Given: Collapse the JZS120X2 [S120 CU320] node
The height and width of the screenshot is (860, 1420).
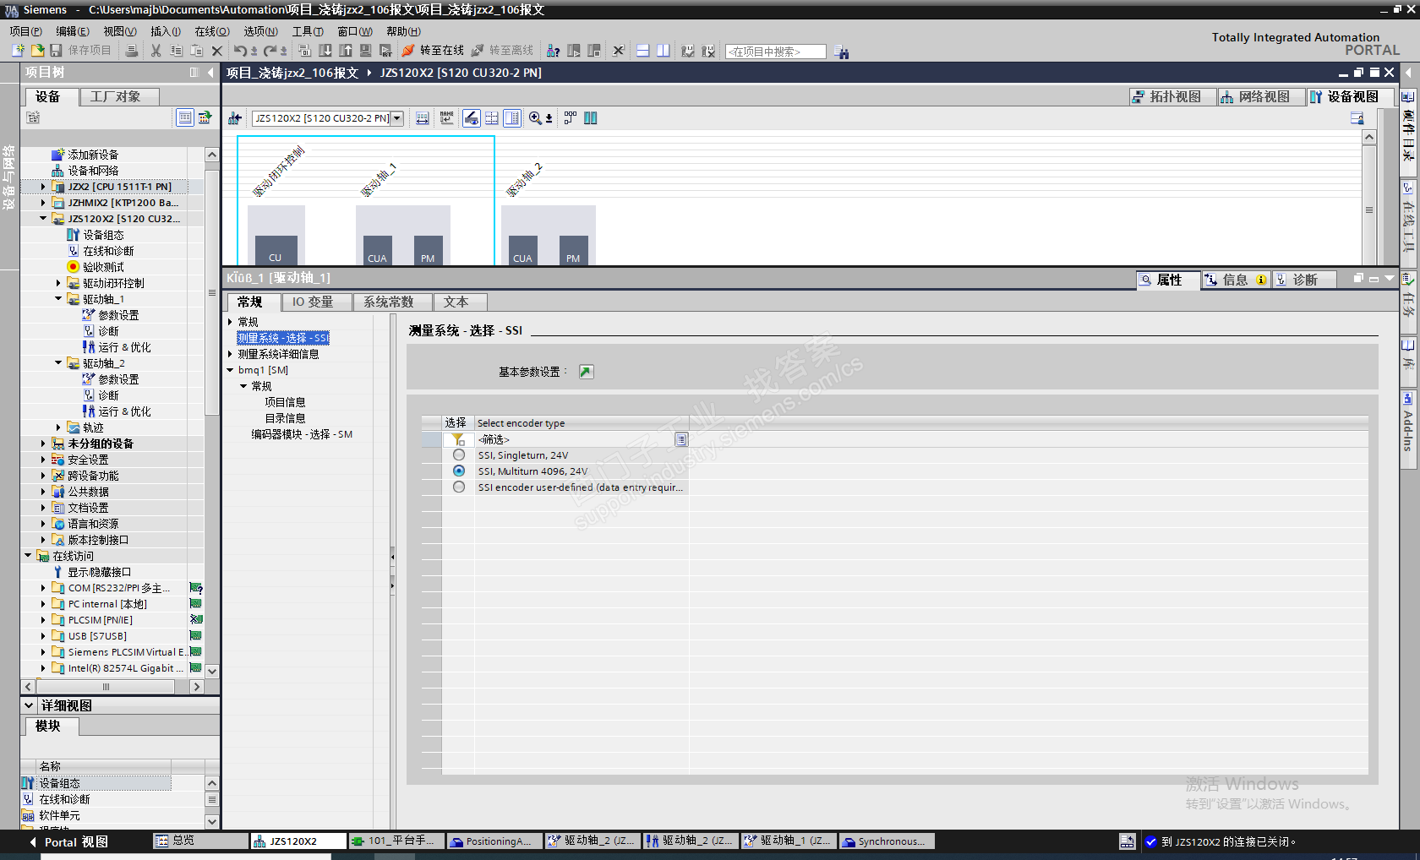Looking at the screenshot, I should 43,219.
